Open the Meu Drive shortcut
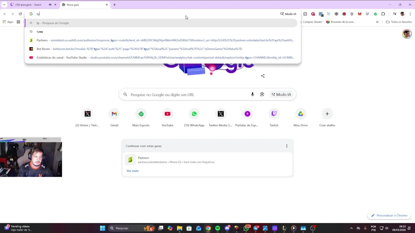The width and height of the screenshot is (415, 233). coord(301,118)
